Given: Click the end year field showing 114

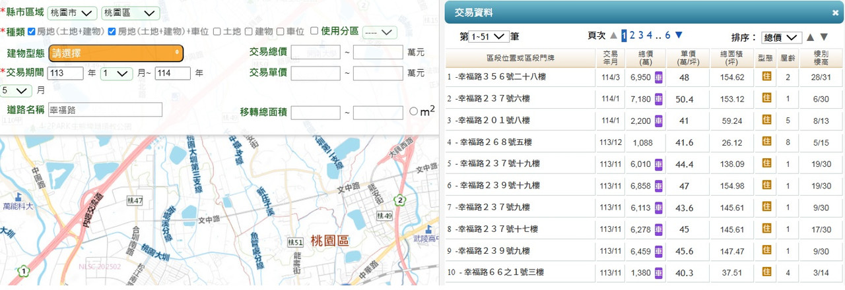Looking at the screenshot, I should pyautogui.click(x=173, y=73).
